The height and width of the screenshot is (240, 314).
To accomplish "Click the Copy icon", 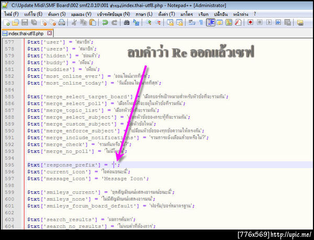I will [83, 22].
